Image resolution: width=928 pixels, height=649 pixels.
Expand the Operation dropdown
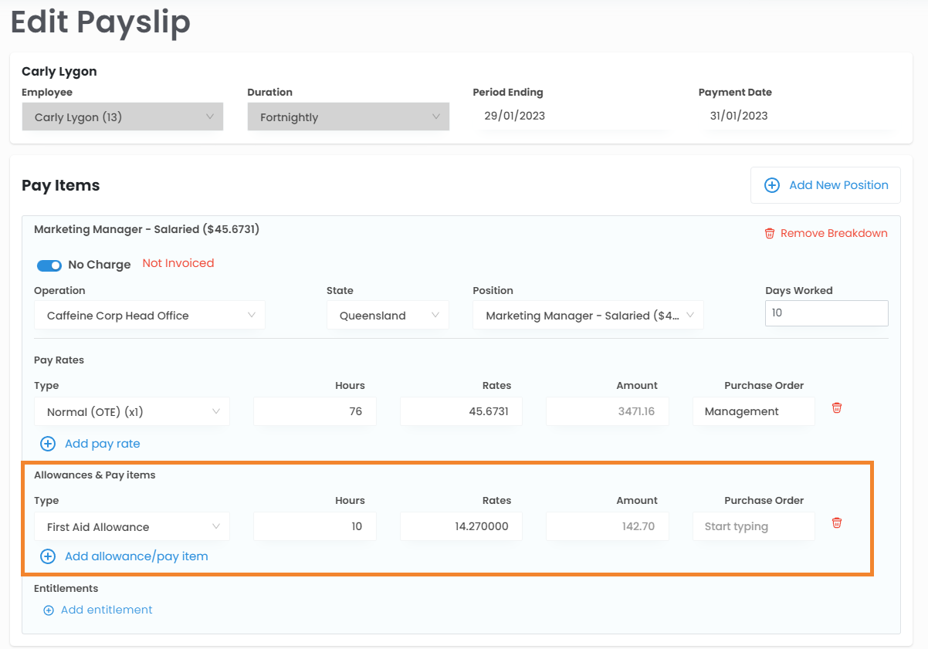(149, 316)
